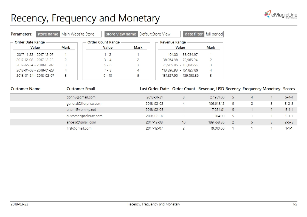Click the 'Customer Email' column header
The width and height of the screenshot is (307, 217).
[81, 89]
